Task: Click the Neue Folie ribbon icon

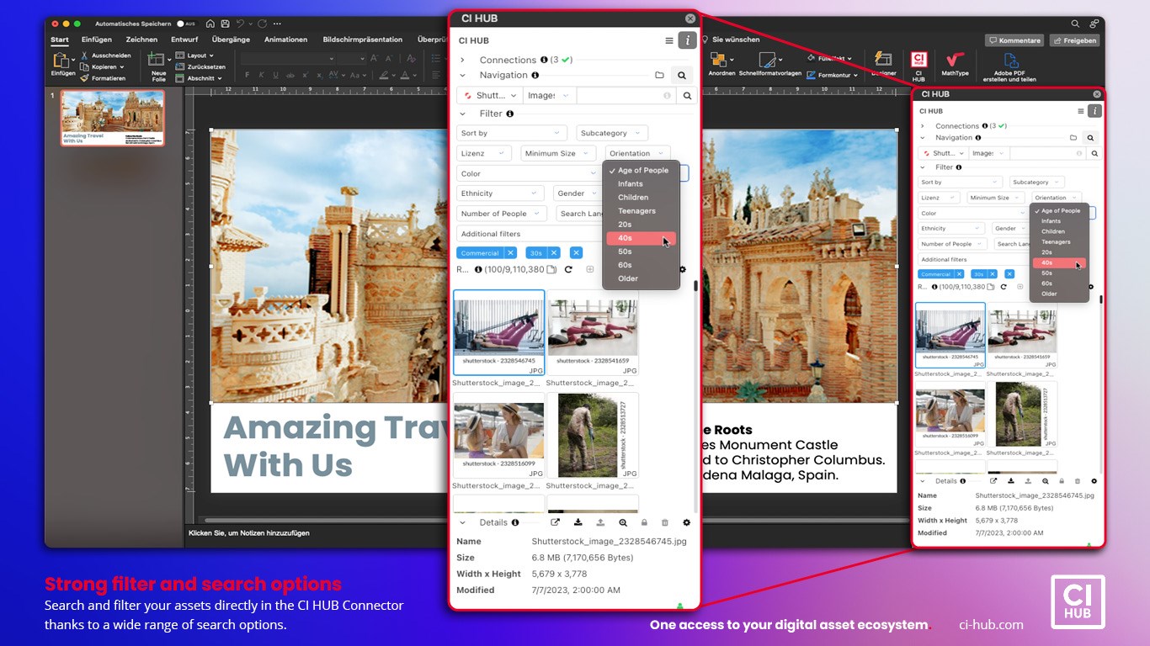Action: click(x=158, y=59)
